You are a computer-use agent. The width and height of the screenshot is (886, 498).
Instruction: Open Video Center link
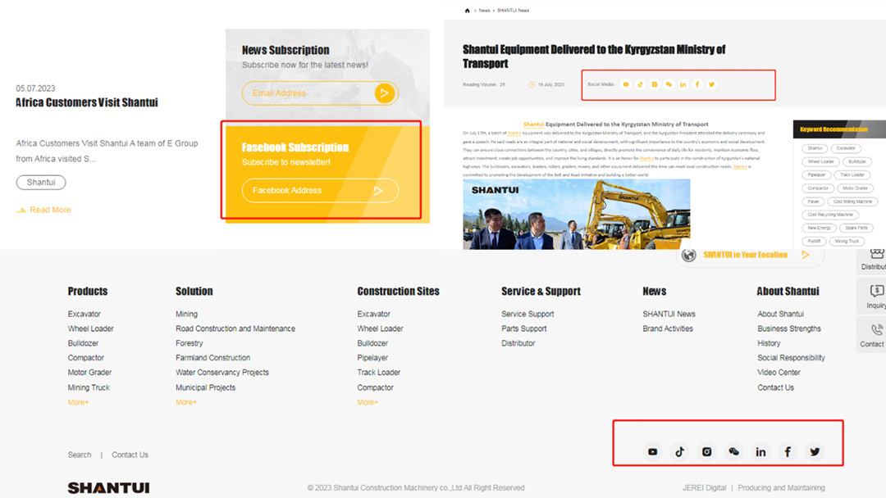click(x=779, y=373)
